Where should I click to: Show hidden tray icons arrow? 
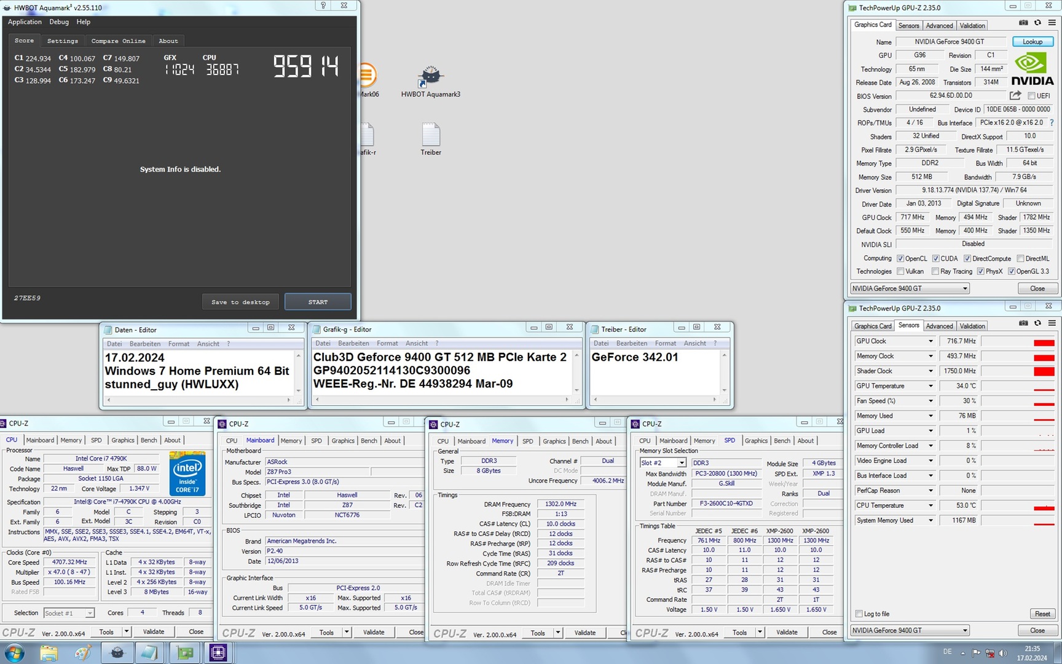pos(962,653)
